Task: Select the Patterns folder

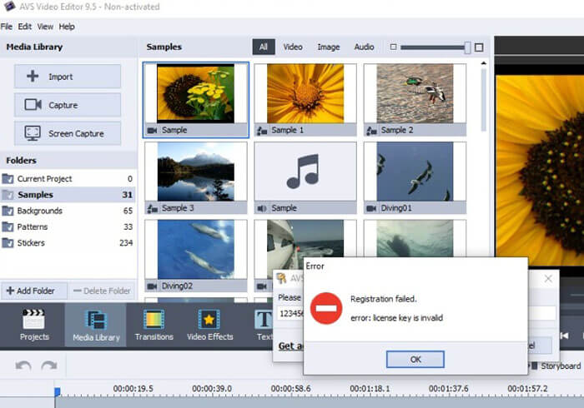Action: click(x=68, y=226)
